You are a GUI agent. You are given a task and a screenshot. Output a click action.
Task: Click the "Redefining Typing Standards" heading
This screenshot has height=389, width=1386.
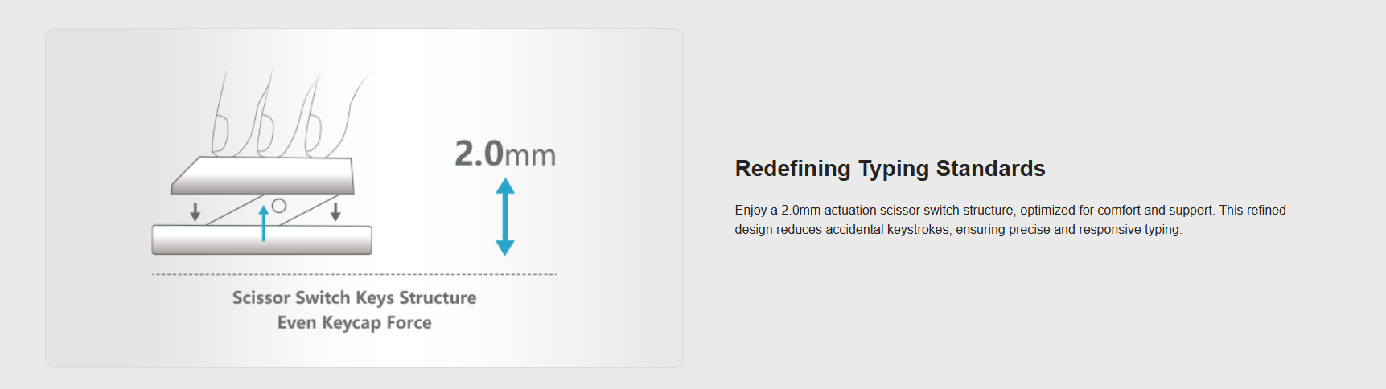pos(890,169)
